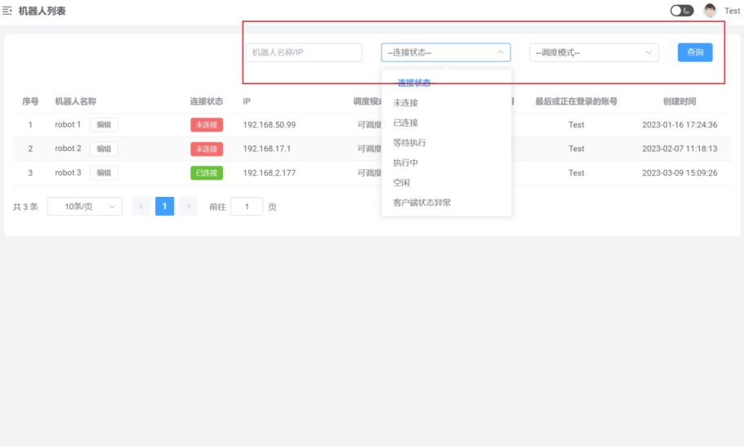744x447 pixels.
Task: Collapse the sidebar with the hamburger icon
Action: click(x=7, y=11)
